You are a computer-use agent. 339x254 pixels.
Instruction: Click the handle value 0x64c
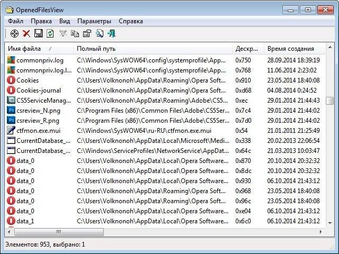point(243,150)
